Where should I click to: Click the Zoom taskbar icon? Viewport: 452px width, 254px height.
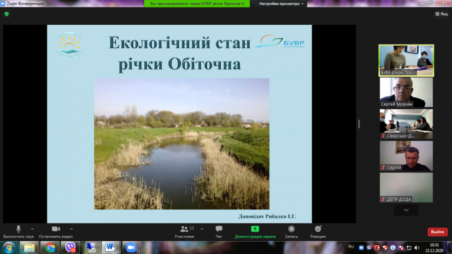coord(131,248)
